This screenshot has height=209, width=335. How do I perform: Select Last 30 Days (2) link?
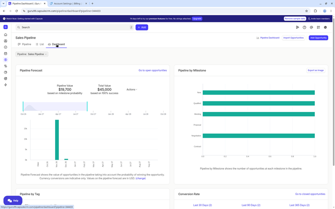pyautogui.click(x=202, y=205)
